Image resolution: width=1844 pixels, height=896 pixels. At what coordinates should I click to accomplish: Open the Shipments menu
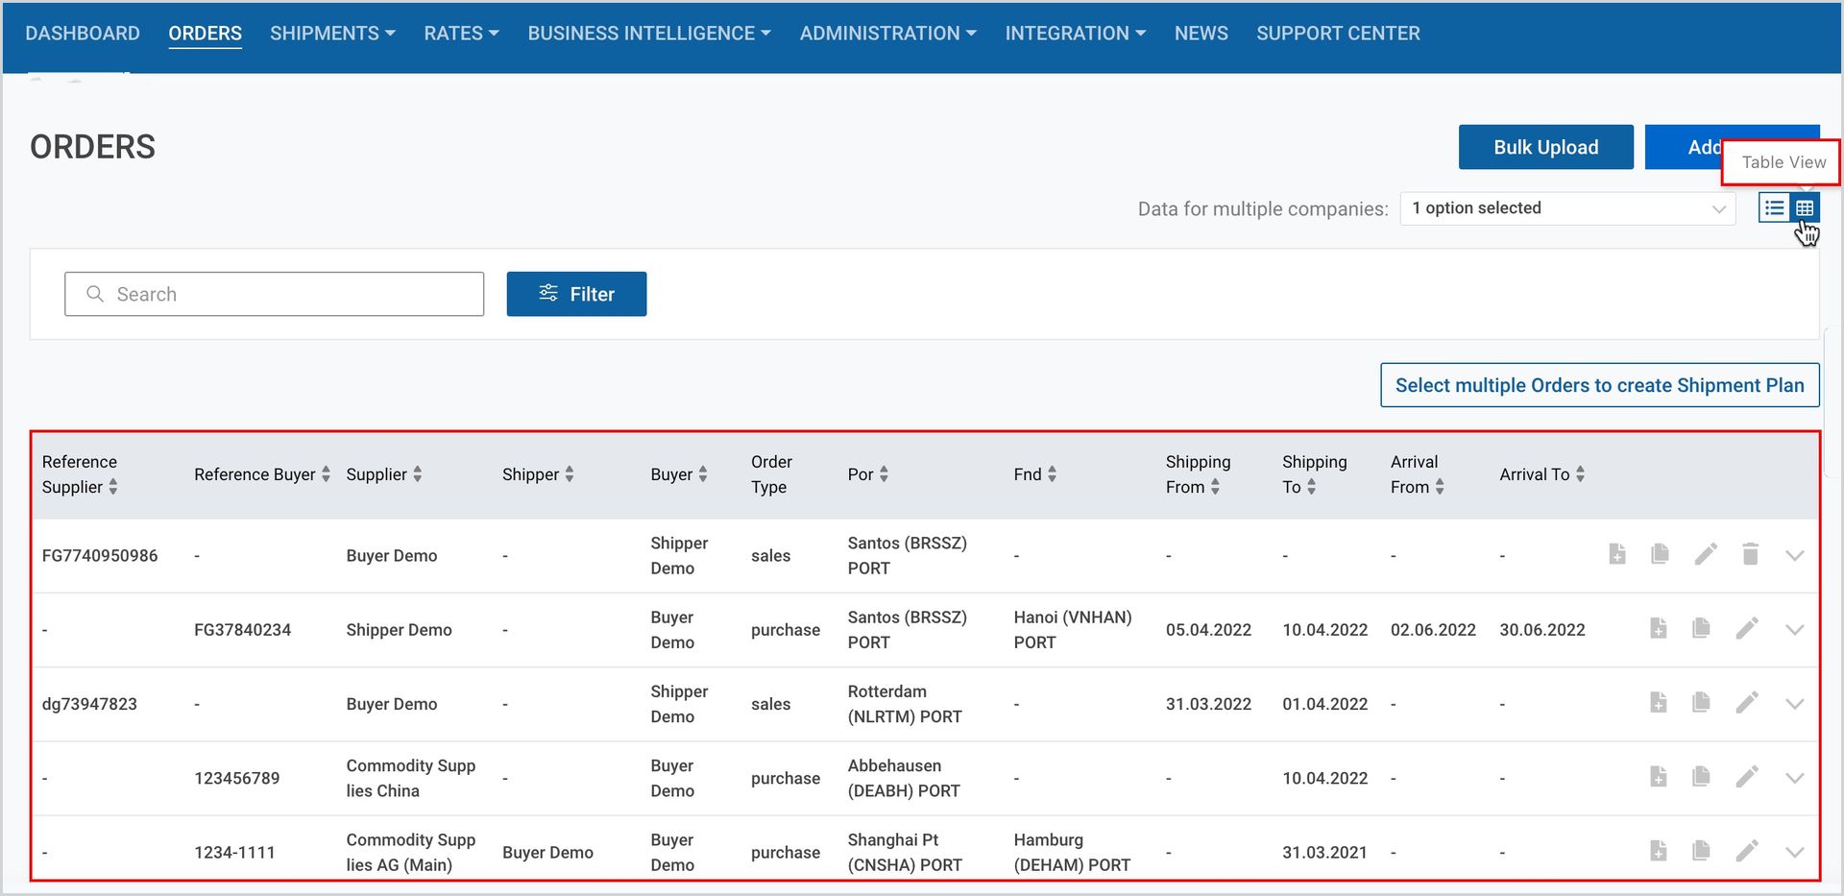click(x=332, y=34)
